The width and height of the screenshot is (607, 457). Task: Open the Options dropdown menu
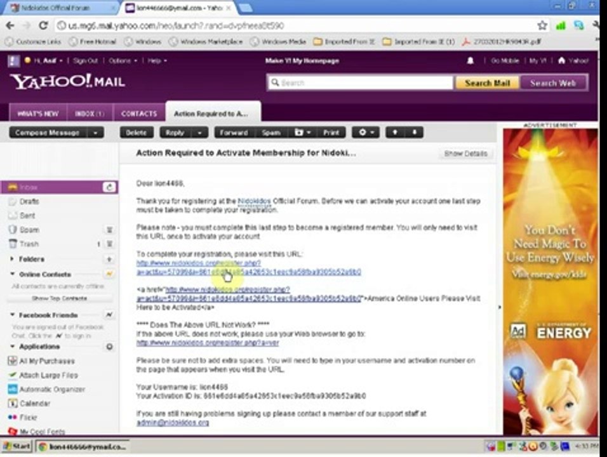tap(123, 61)
